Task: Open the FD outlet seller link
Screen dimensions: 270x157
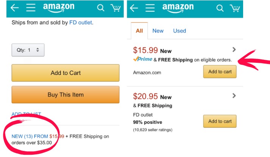Action: 81,23
